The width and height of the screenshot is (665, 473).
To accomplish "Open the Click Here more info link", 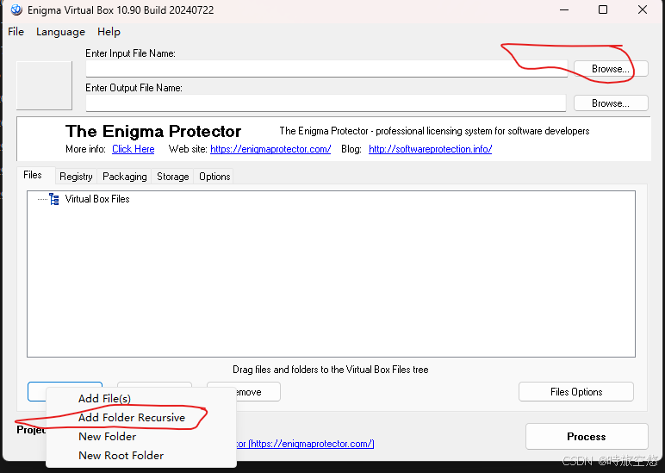I will [134, 149].
